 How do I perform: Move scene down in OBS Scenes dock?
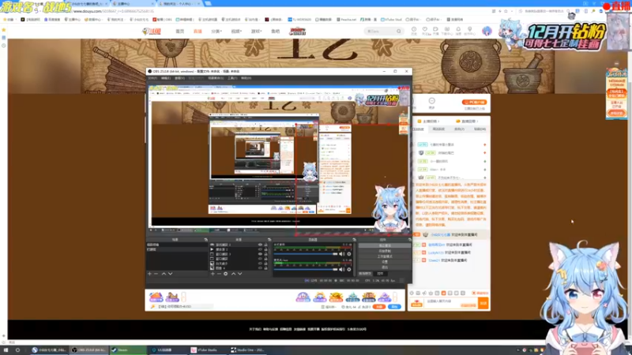[170, 274]
